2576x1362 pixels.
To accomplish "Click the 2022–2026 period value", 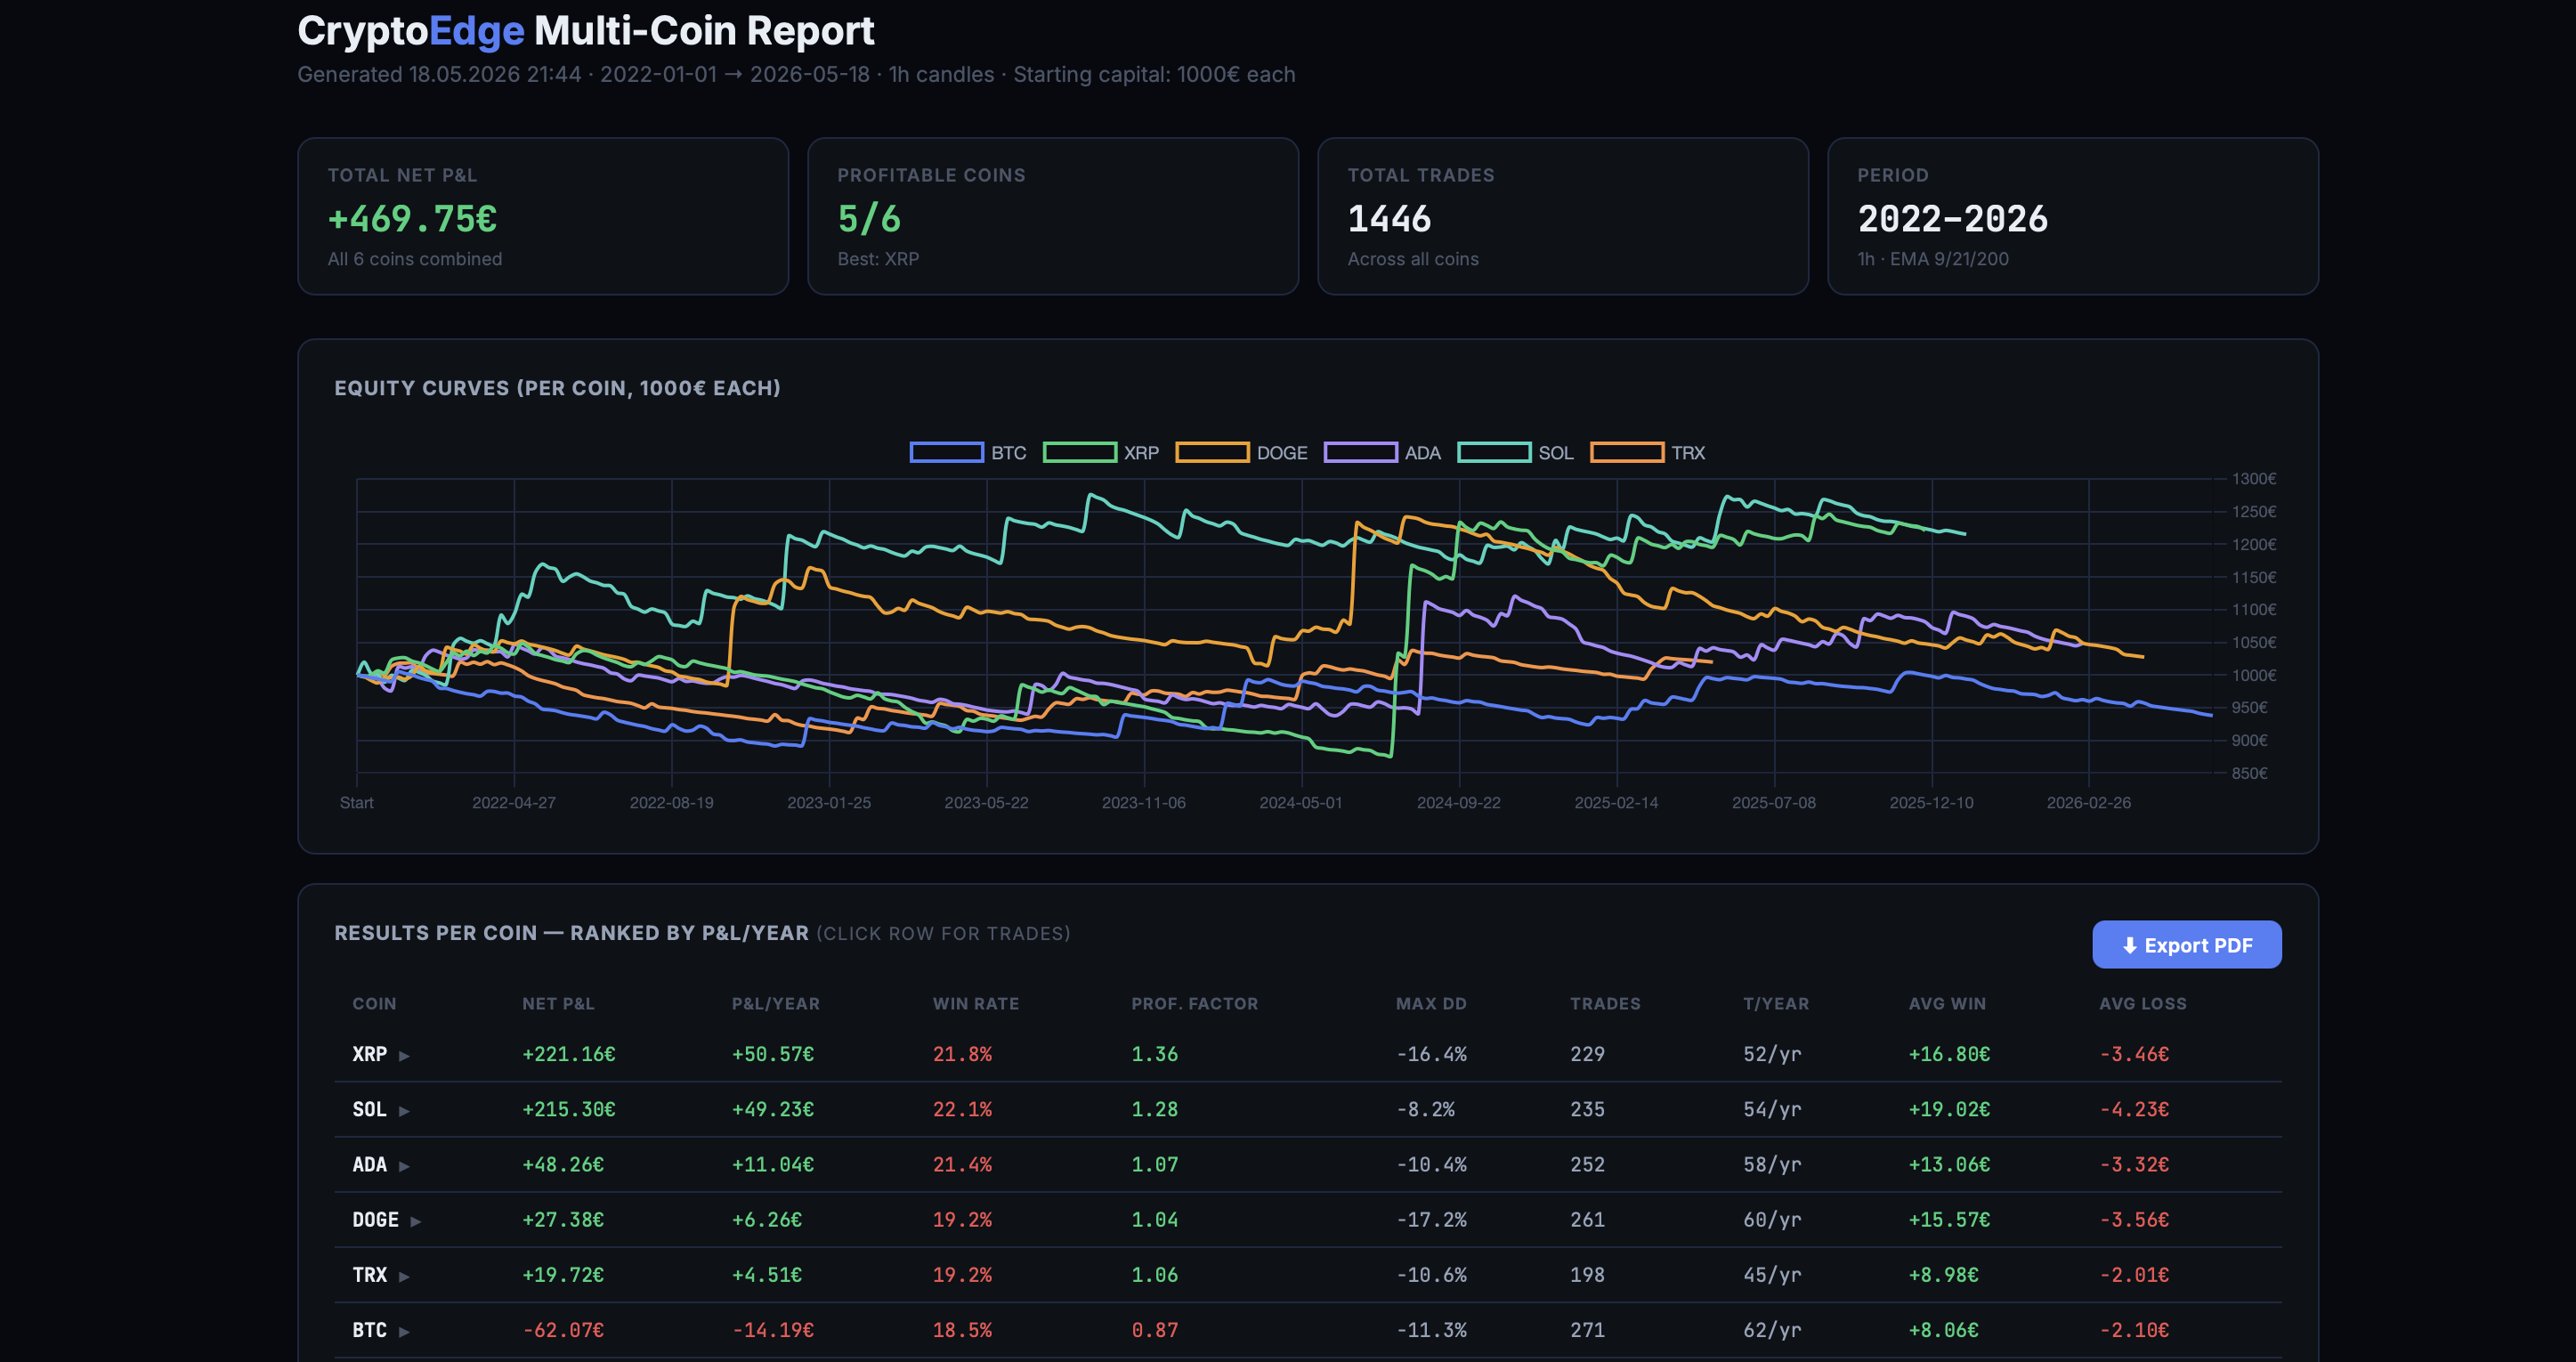I will 1952,218.
